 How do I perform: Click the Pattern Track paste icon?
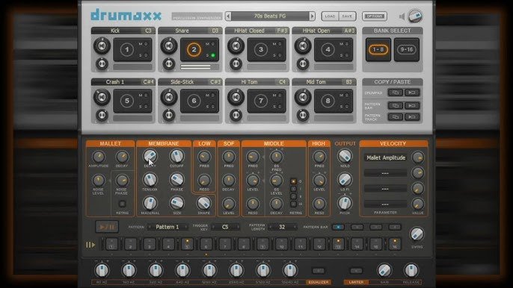412,117
